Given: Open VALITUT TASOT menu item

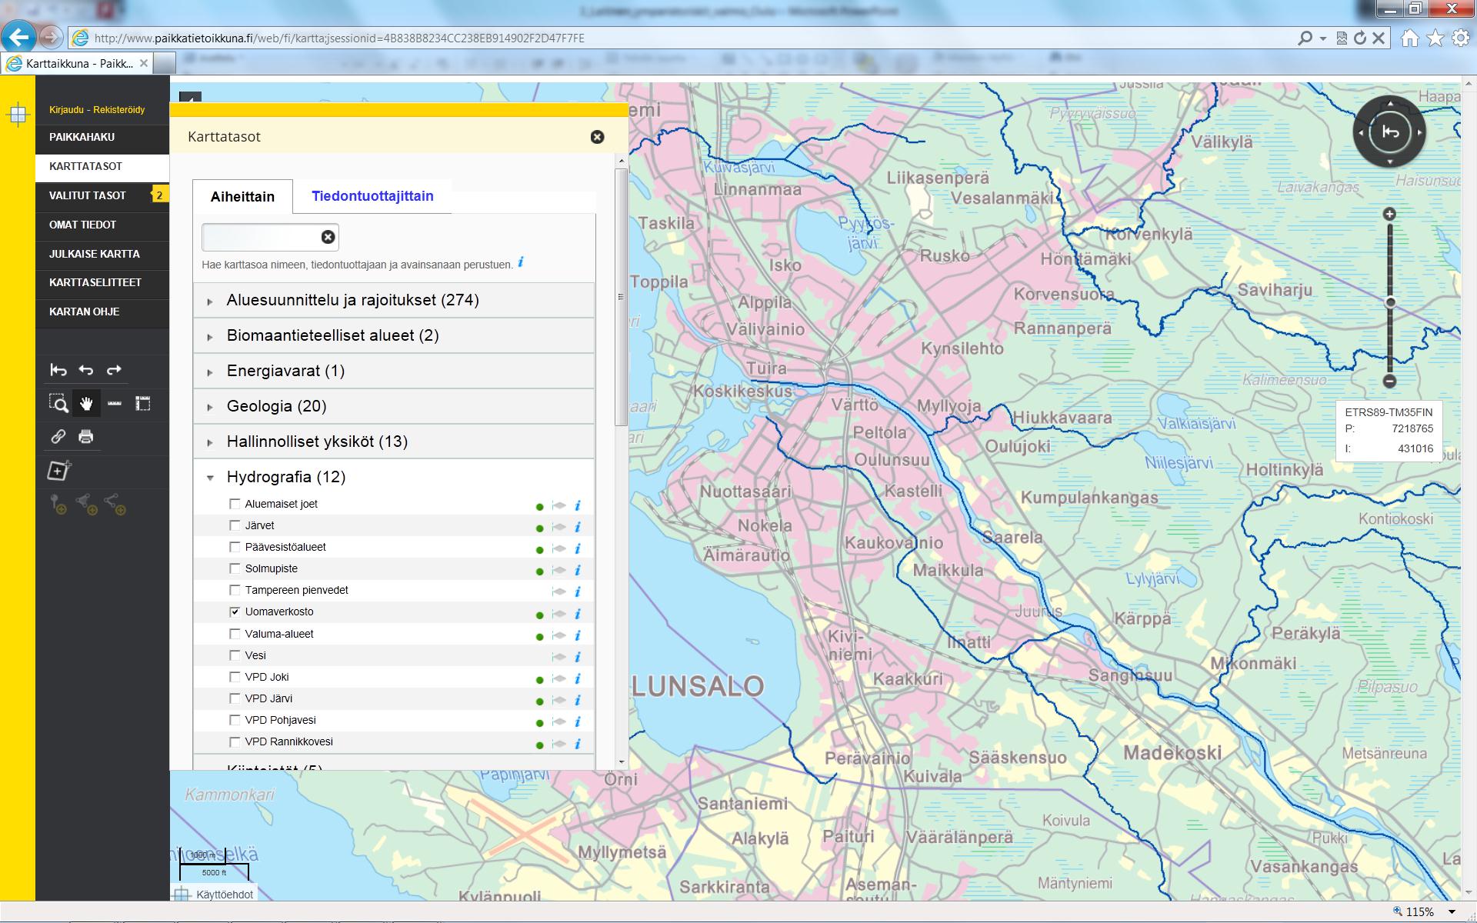Looking at the screenshot, I should click(x=102, y=195).
